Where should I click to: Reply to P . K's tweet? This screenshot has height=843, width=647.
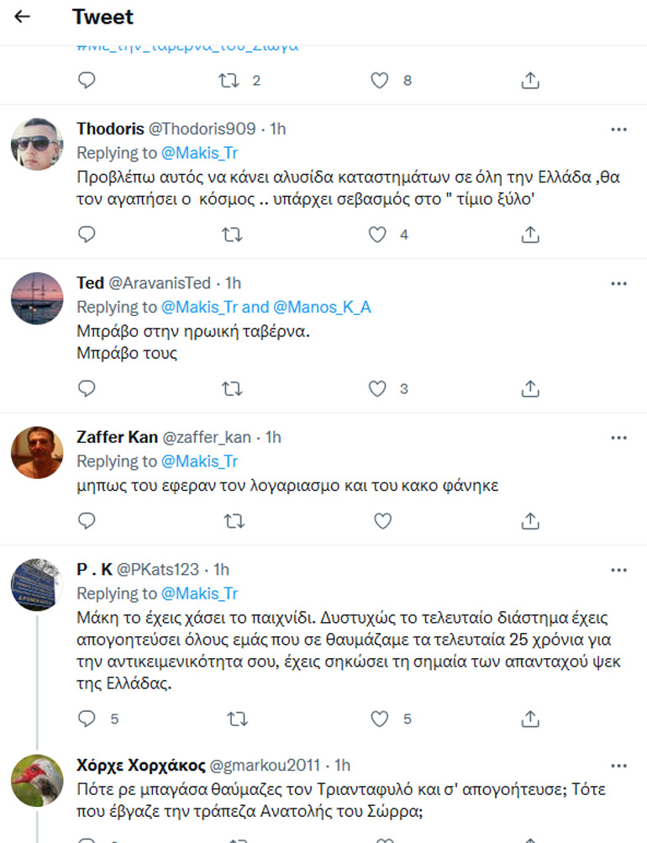click(x=87, y=719)
